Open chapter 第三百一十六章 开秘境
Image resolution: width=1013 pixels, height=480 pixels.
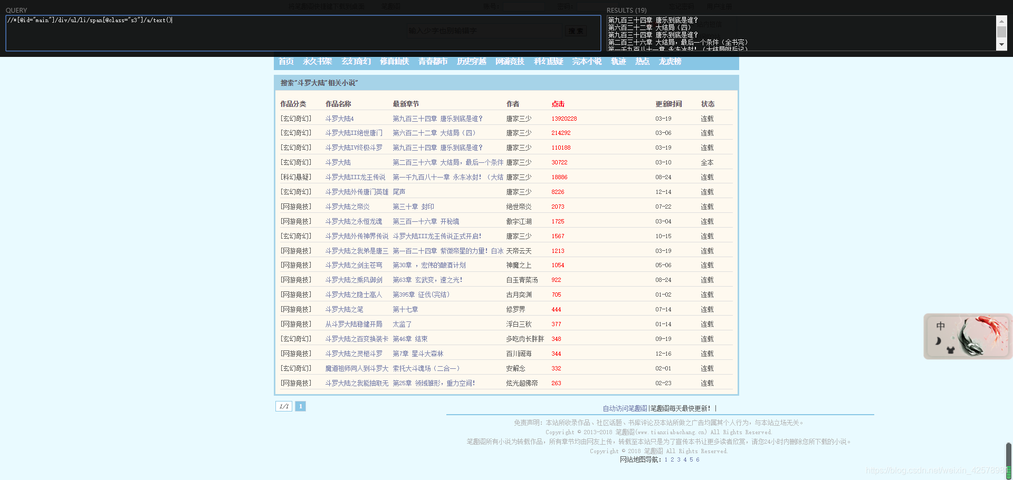pos(426,222)
